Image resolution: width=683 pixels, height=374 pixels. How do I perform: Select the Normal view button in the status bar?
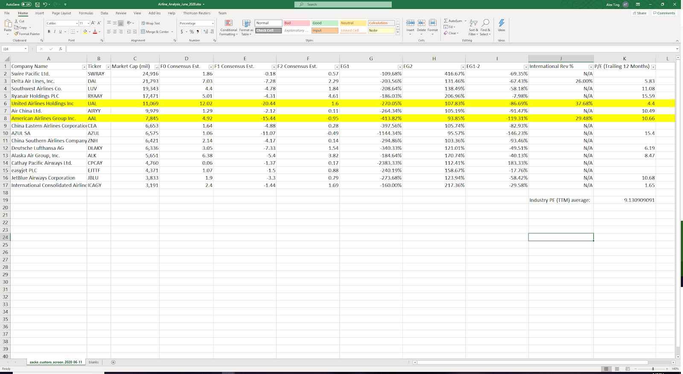[606, 369]
